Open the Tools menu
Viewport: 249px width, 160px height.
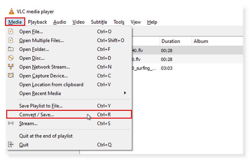pyautogui.click(x=119, y=22)
